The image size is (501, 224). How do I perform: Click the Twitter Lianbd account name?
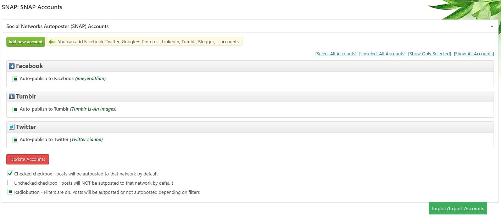86,140
